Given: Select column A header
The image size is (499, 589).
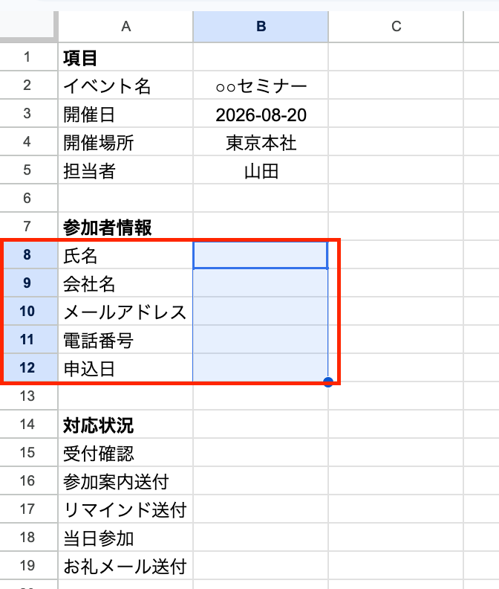Looking at the screenshot, I should pos(125,26).
